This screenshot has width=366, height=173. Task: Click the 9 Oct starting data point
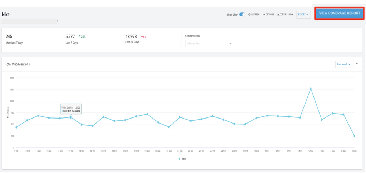tap(16, 127)
